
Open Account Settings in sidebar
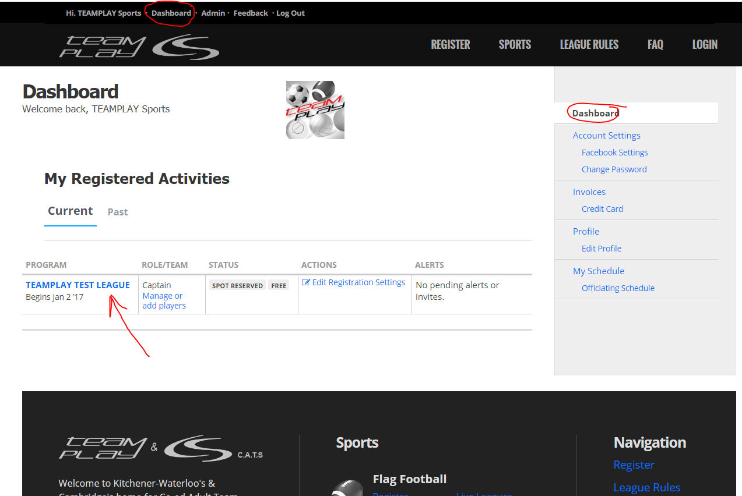(607, 136)
